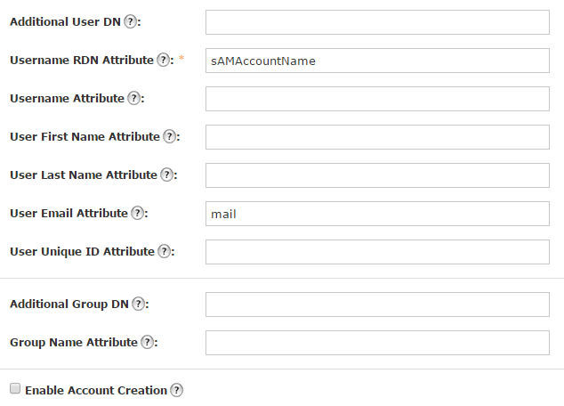This screenshot has width=564, height=406.
Task: Select the Group Name Attribute input field
Action: (x=377, y=343)
